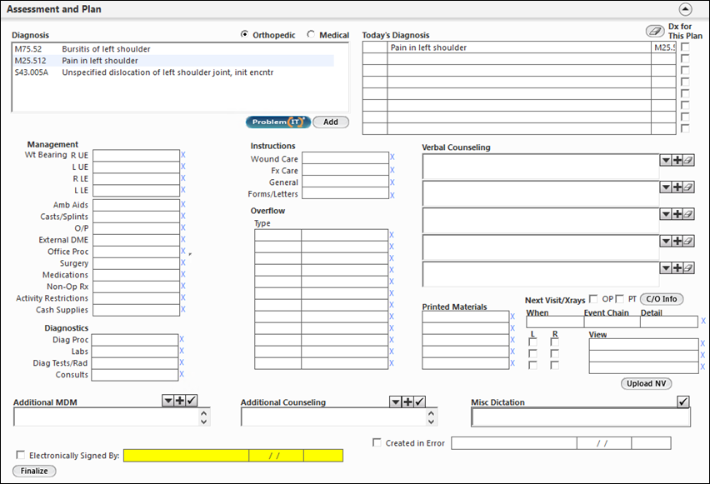This screenshot has width=710, height=484.
Task: Click Additional MDM scroll down arrow
Action: coord(204,422)
